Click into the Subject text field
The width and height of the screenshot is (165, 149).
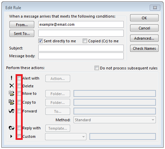[81, 48]
